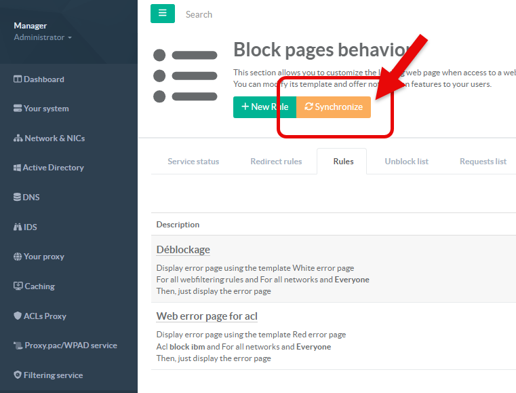Click into the Search input field
This screenshot has width=516, height=393.
pyautogui.click(x=271, y=14)
